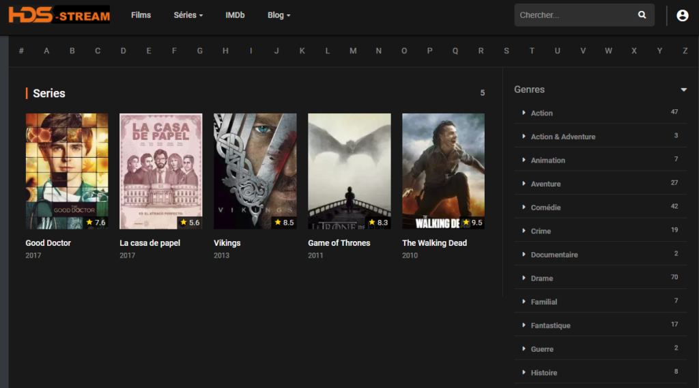The image size is (699, 388).
Task: Click the star rating 9.5 badge on The Walking Dead
Action: [x=472, y=223]
